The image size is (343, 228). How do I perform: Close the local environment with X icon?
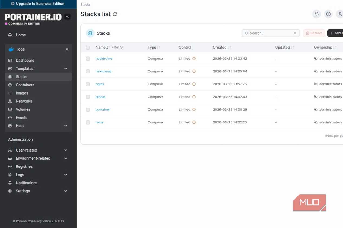[67, 49]
